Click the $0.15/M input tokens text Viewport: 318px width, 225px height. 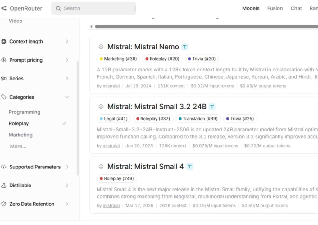click(x=214, y=206)
